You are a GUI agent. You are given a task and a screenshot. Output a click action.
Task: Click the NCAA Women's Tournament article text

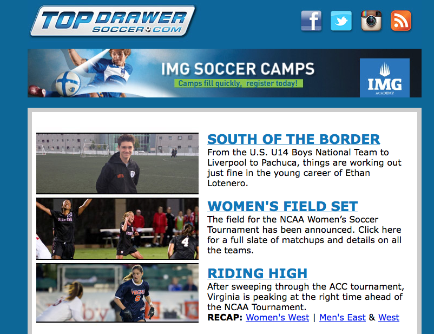pos(304,234)
